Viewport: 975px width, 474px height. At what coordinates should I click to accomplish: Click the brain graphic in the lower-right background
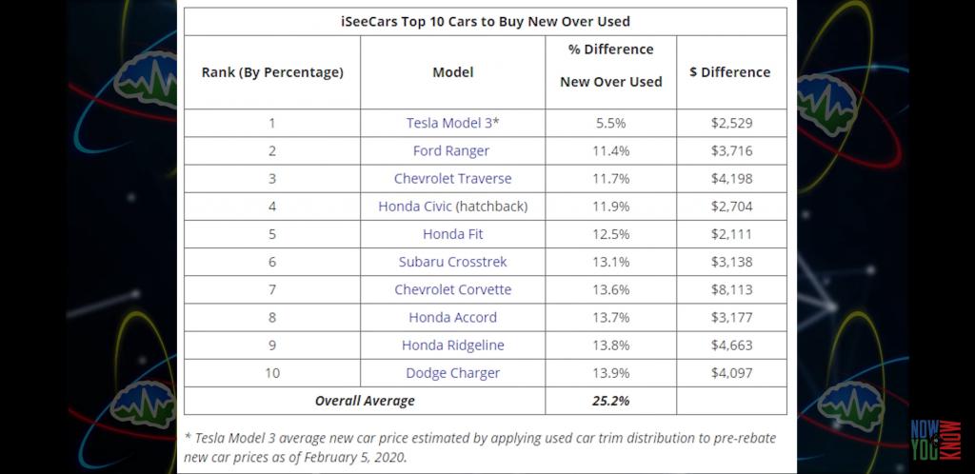click(x=852, y=405)
